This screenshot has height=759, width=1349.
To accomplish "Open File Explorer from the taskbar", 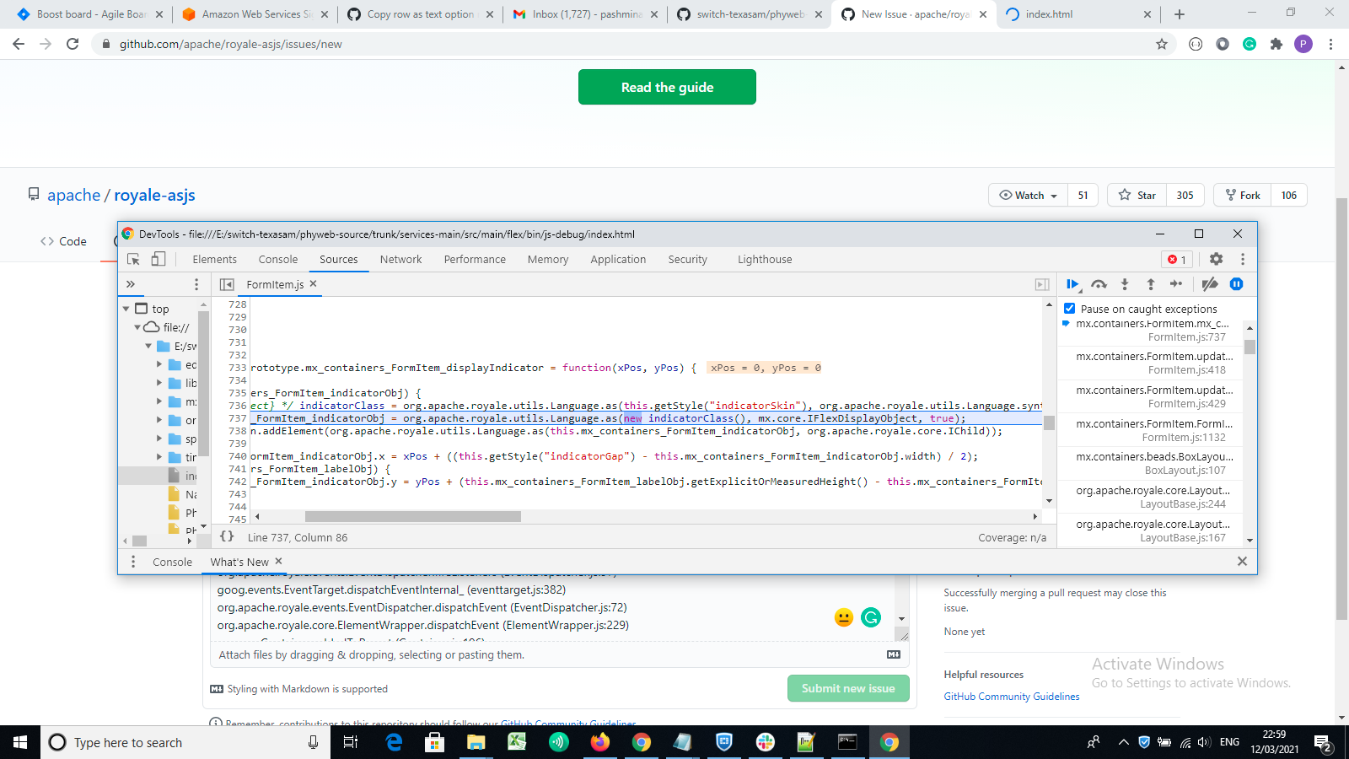I will pyautogui.click(x=476, y=742).
